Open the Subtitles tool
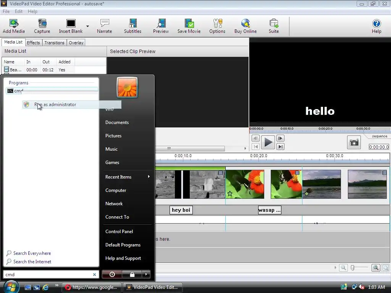 [132, 26]
